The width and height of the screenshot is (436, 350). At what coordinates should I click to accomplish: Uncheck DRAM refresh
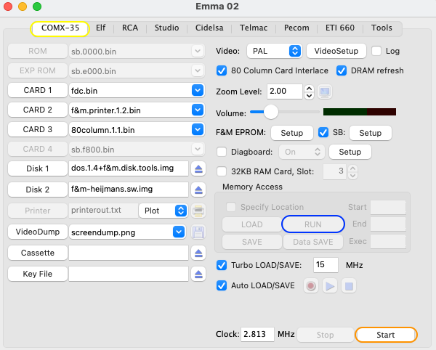342,70
